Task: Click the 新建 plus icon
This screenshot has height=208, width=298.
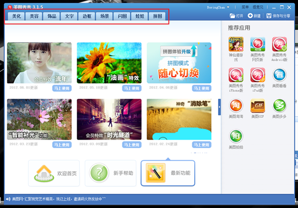Action: pos(250,15)
